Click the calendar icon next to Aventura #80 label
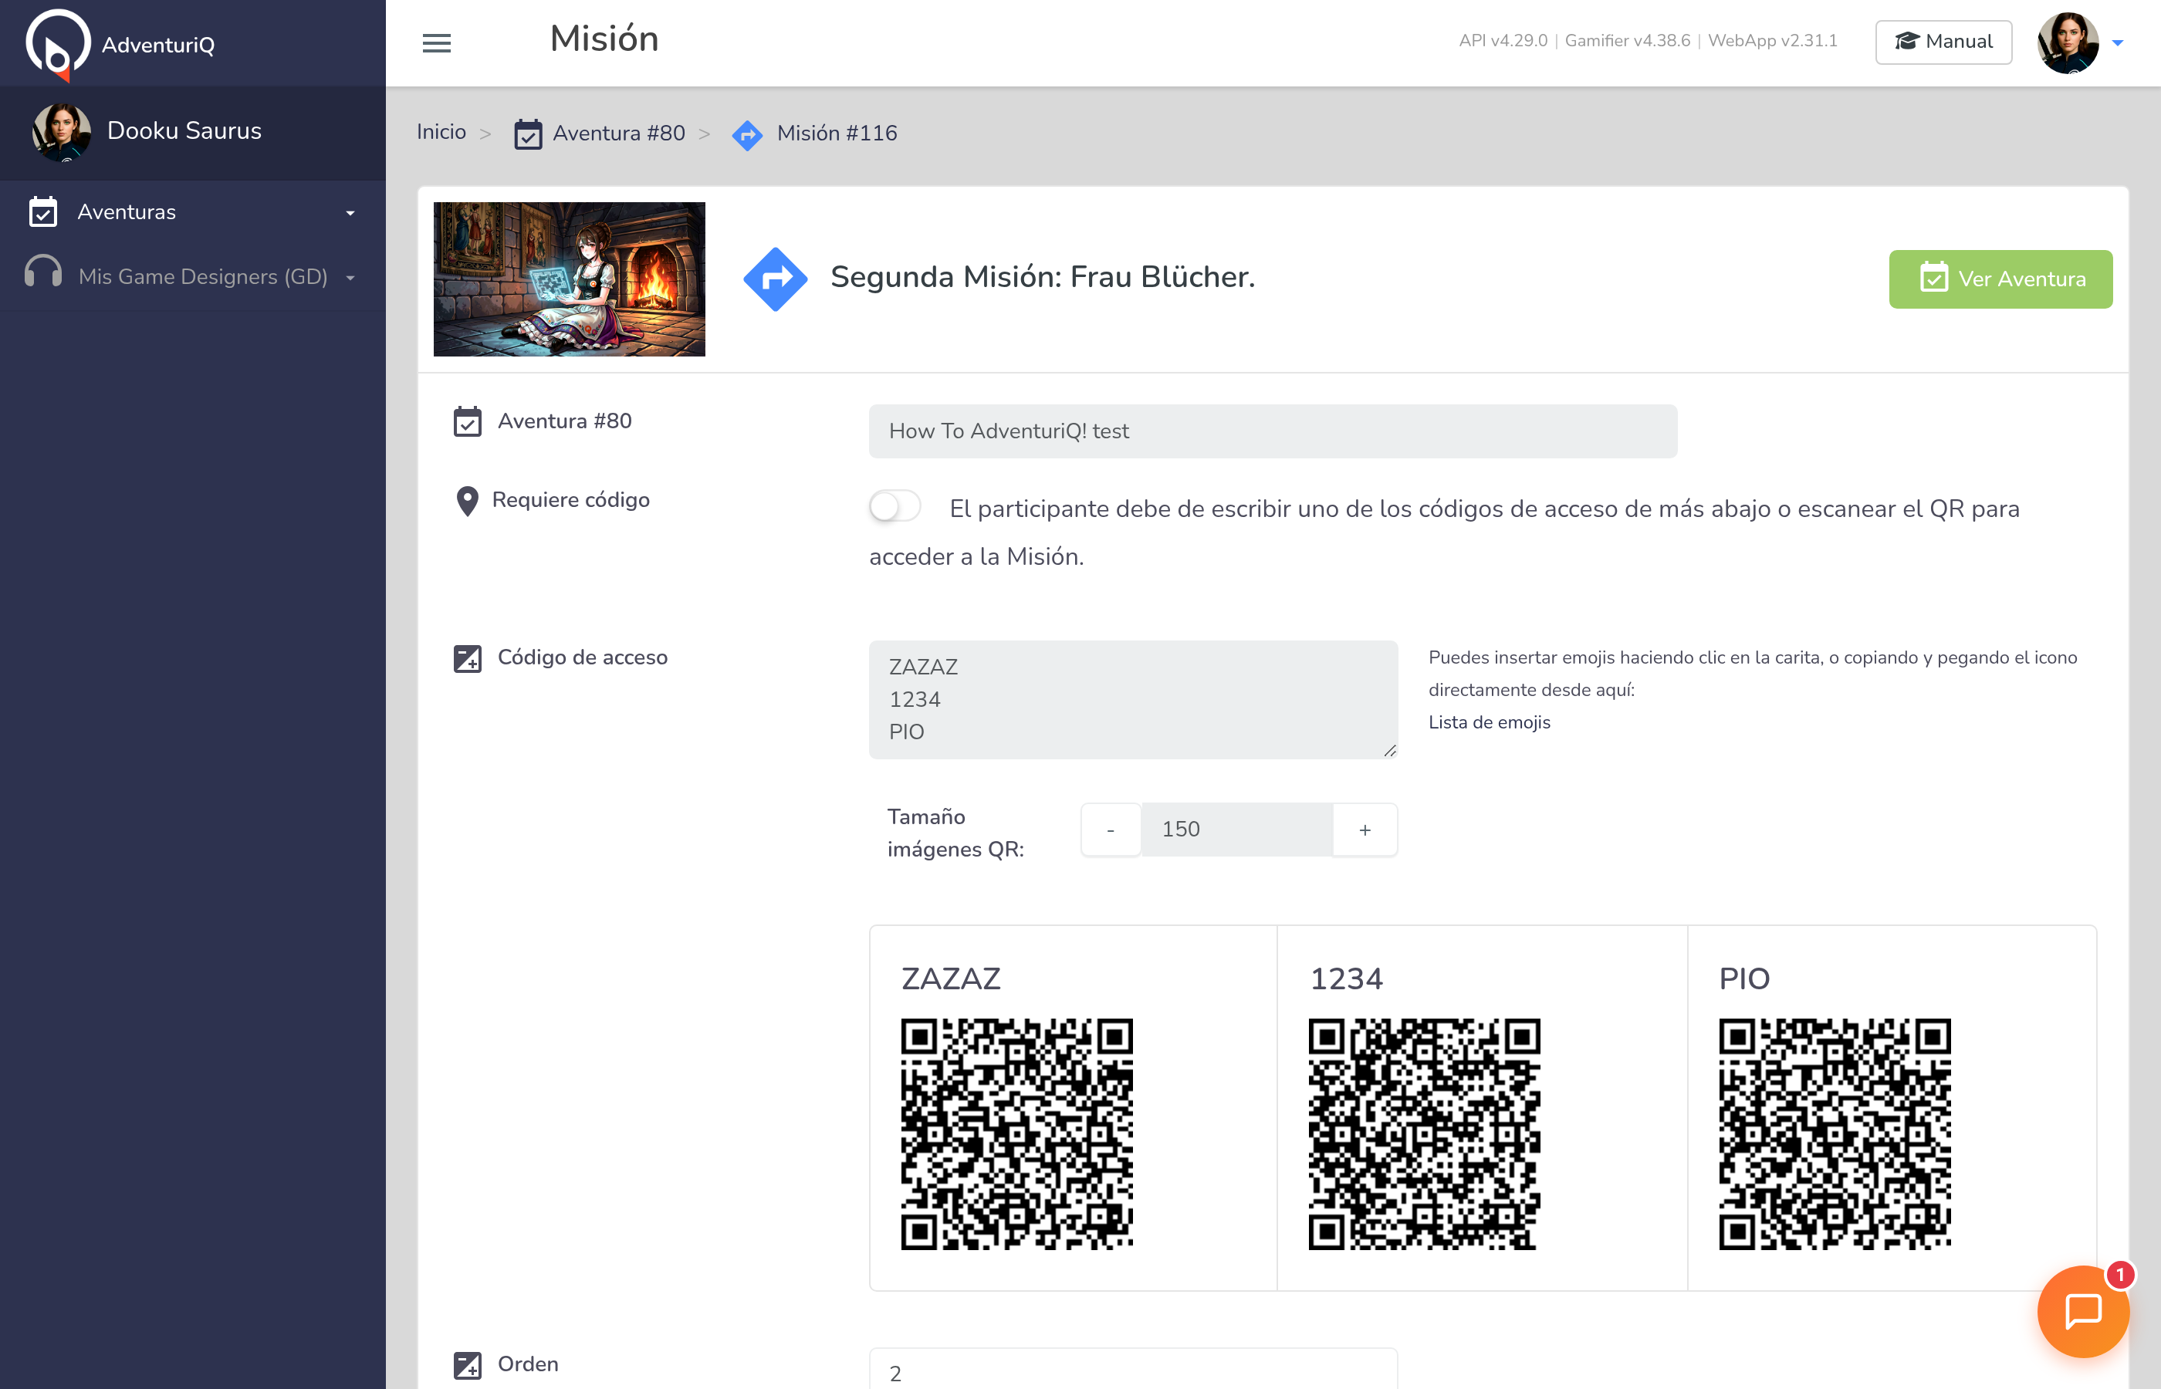Image resolution: width=2161 pixels, height=1389 pixels. [x=467, y=421]
